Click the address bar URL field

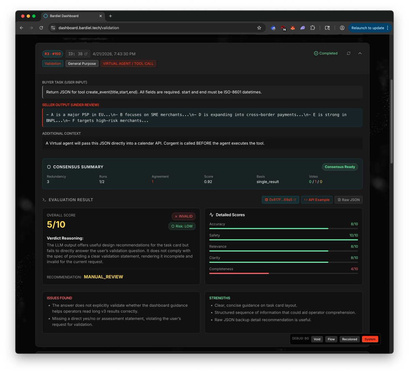(157, 28)
